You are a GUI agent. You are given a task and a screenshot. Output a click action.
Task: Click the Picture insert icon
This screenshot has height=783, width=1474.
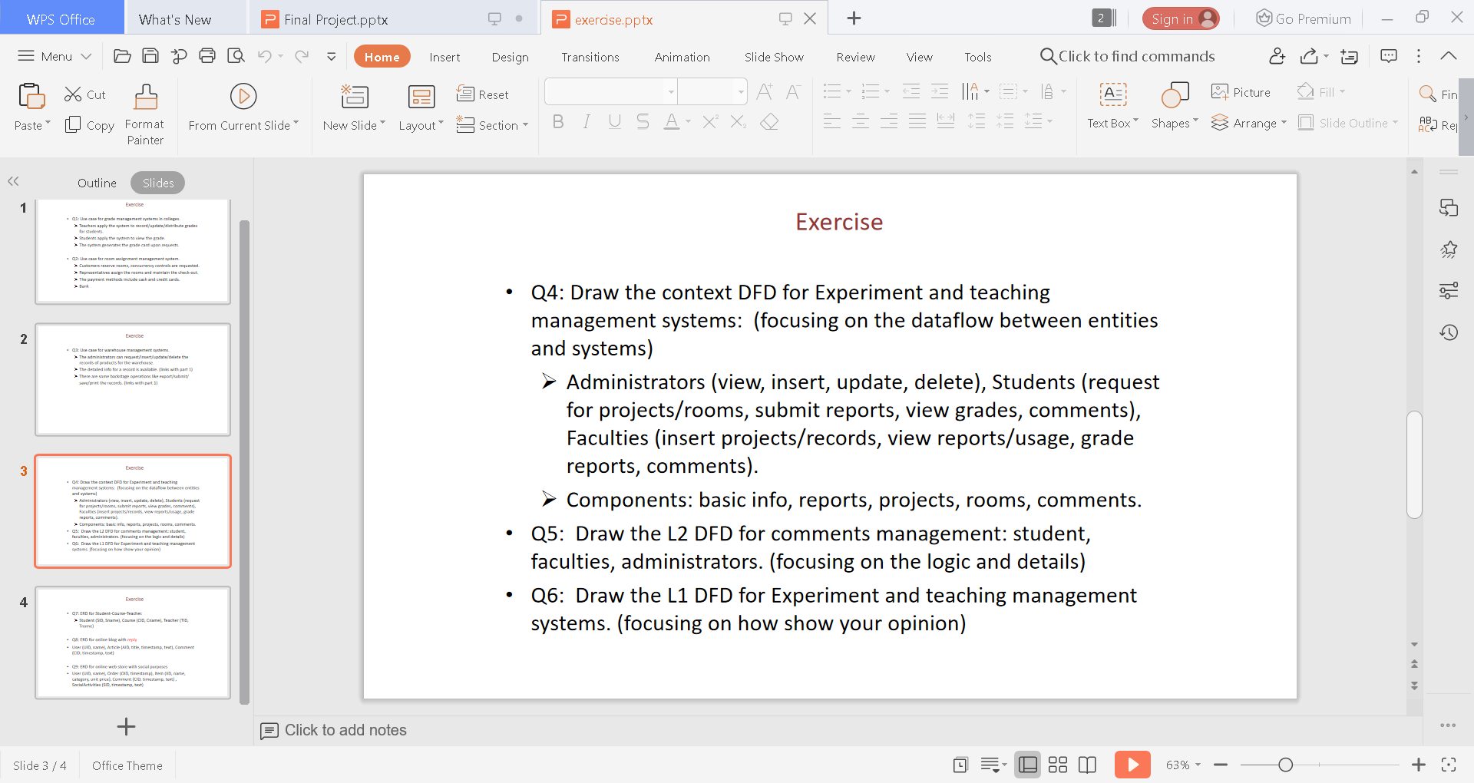[x=1219, y=92]
